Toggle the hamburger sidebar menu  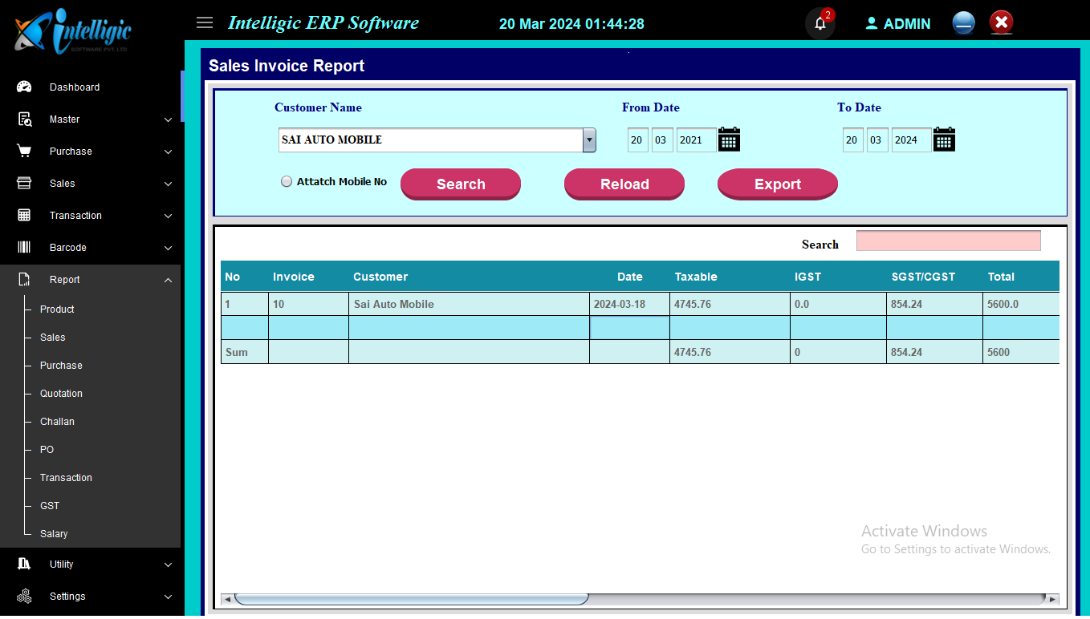click(205, 22)
